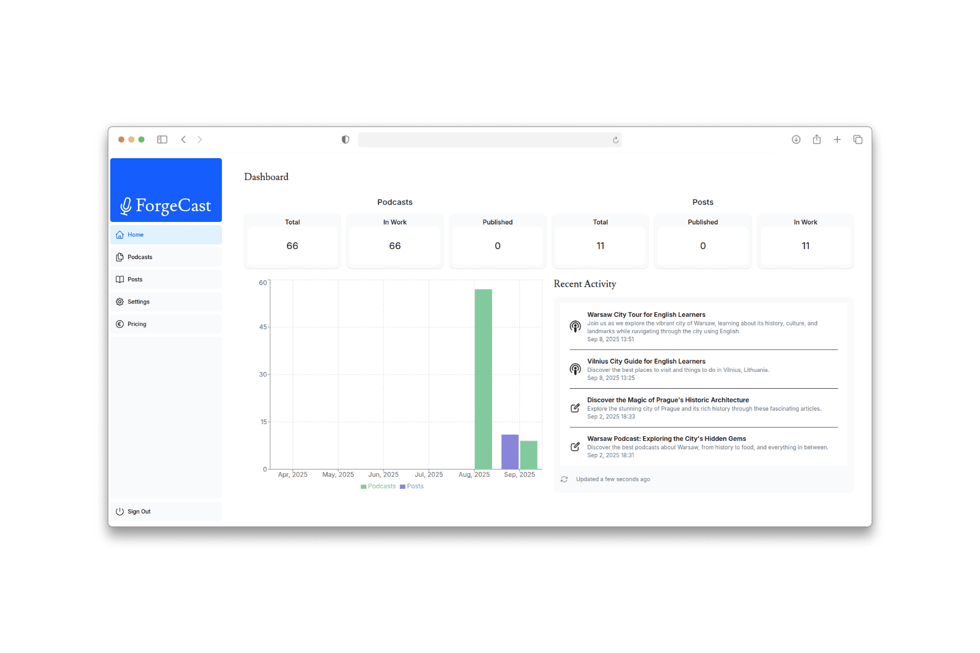
Task: Toggle the browser sidebar panel
Action: point(162,139)
